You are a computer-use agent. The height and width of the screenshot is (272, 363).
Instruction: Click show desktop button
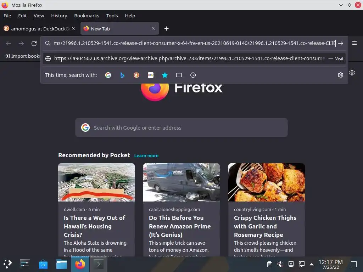[354, 264]
